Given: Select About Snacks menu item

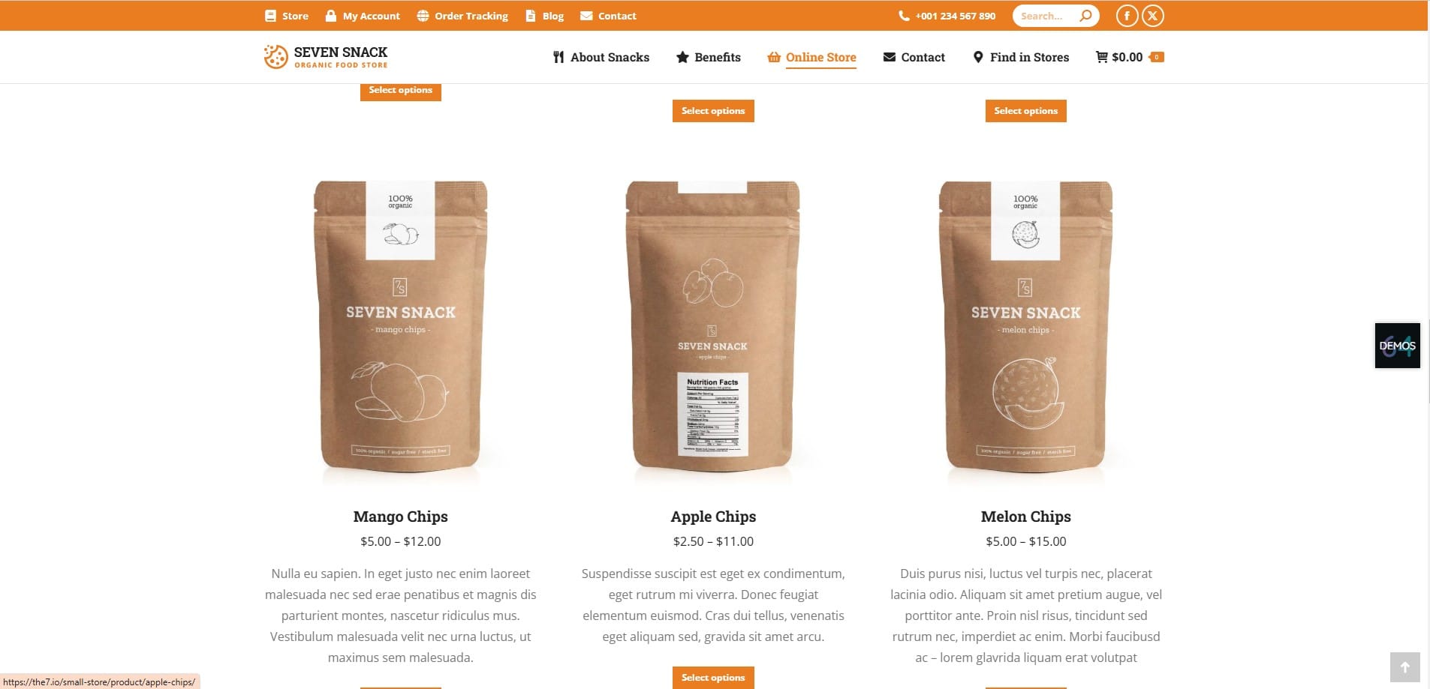Looking at the screenshot, I should 601,57.
